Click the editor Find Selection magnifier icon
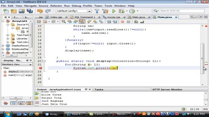 click(x=63, y=22)
